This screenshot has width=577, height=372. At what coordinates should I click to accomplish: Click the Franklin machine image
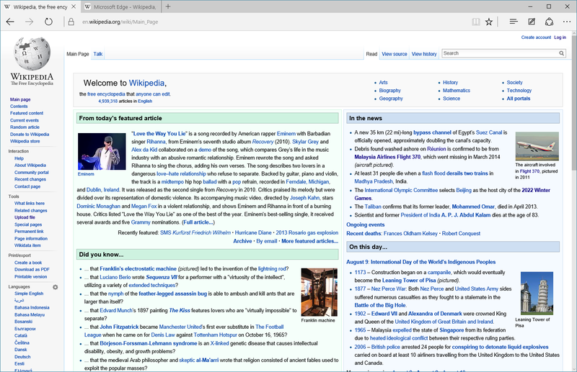[319, 292]
